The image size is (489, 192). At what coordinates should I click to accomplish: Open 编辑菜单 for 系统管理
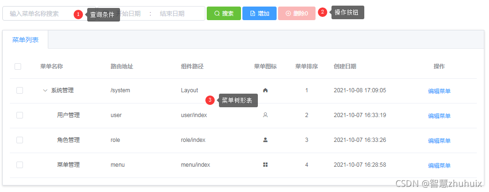coord(439,91)
